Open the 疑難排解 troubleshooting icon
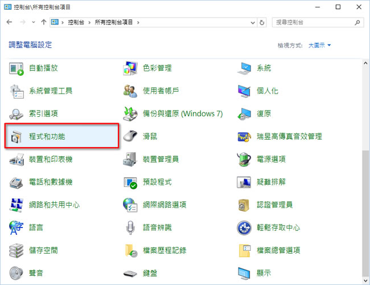The width and height of the screenshot is (370, 285). [244, 182]
